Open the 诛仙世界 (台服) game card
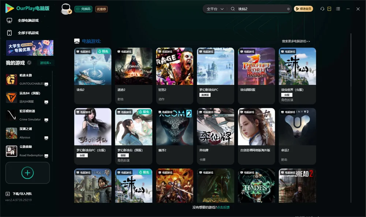The height and width of the screenshot is (217, 366). click(x=297, y=76)
